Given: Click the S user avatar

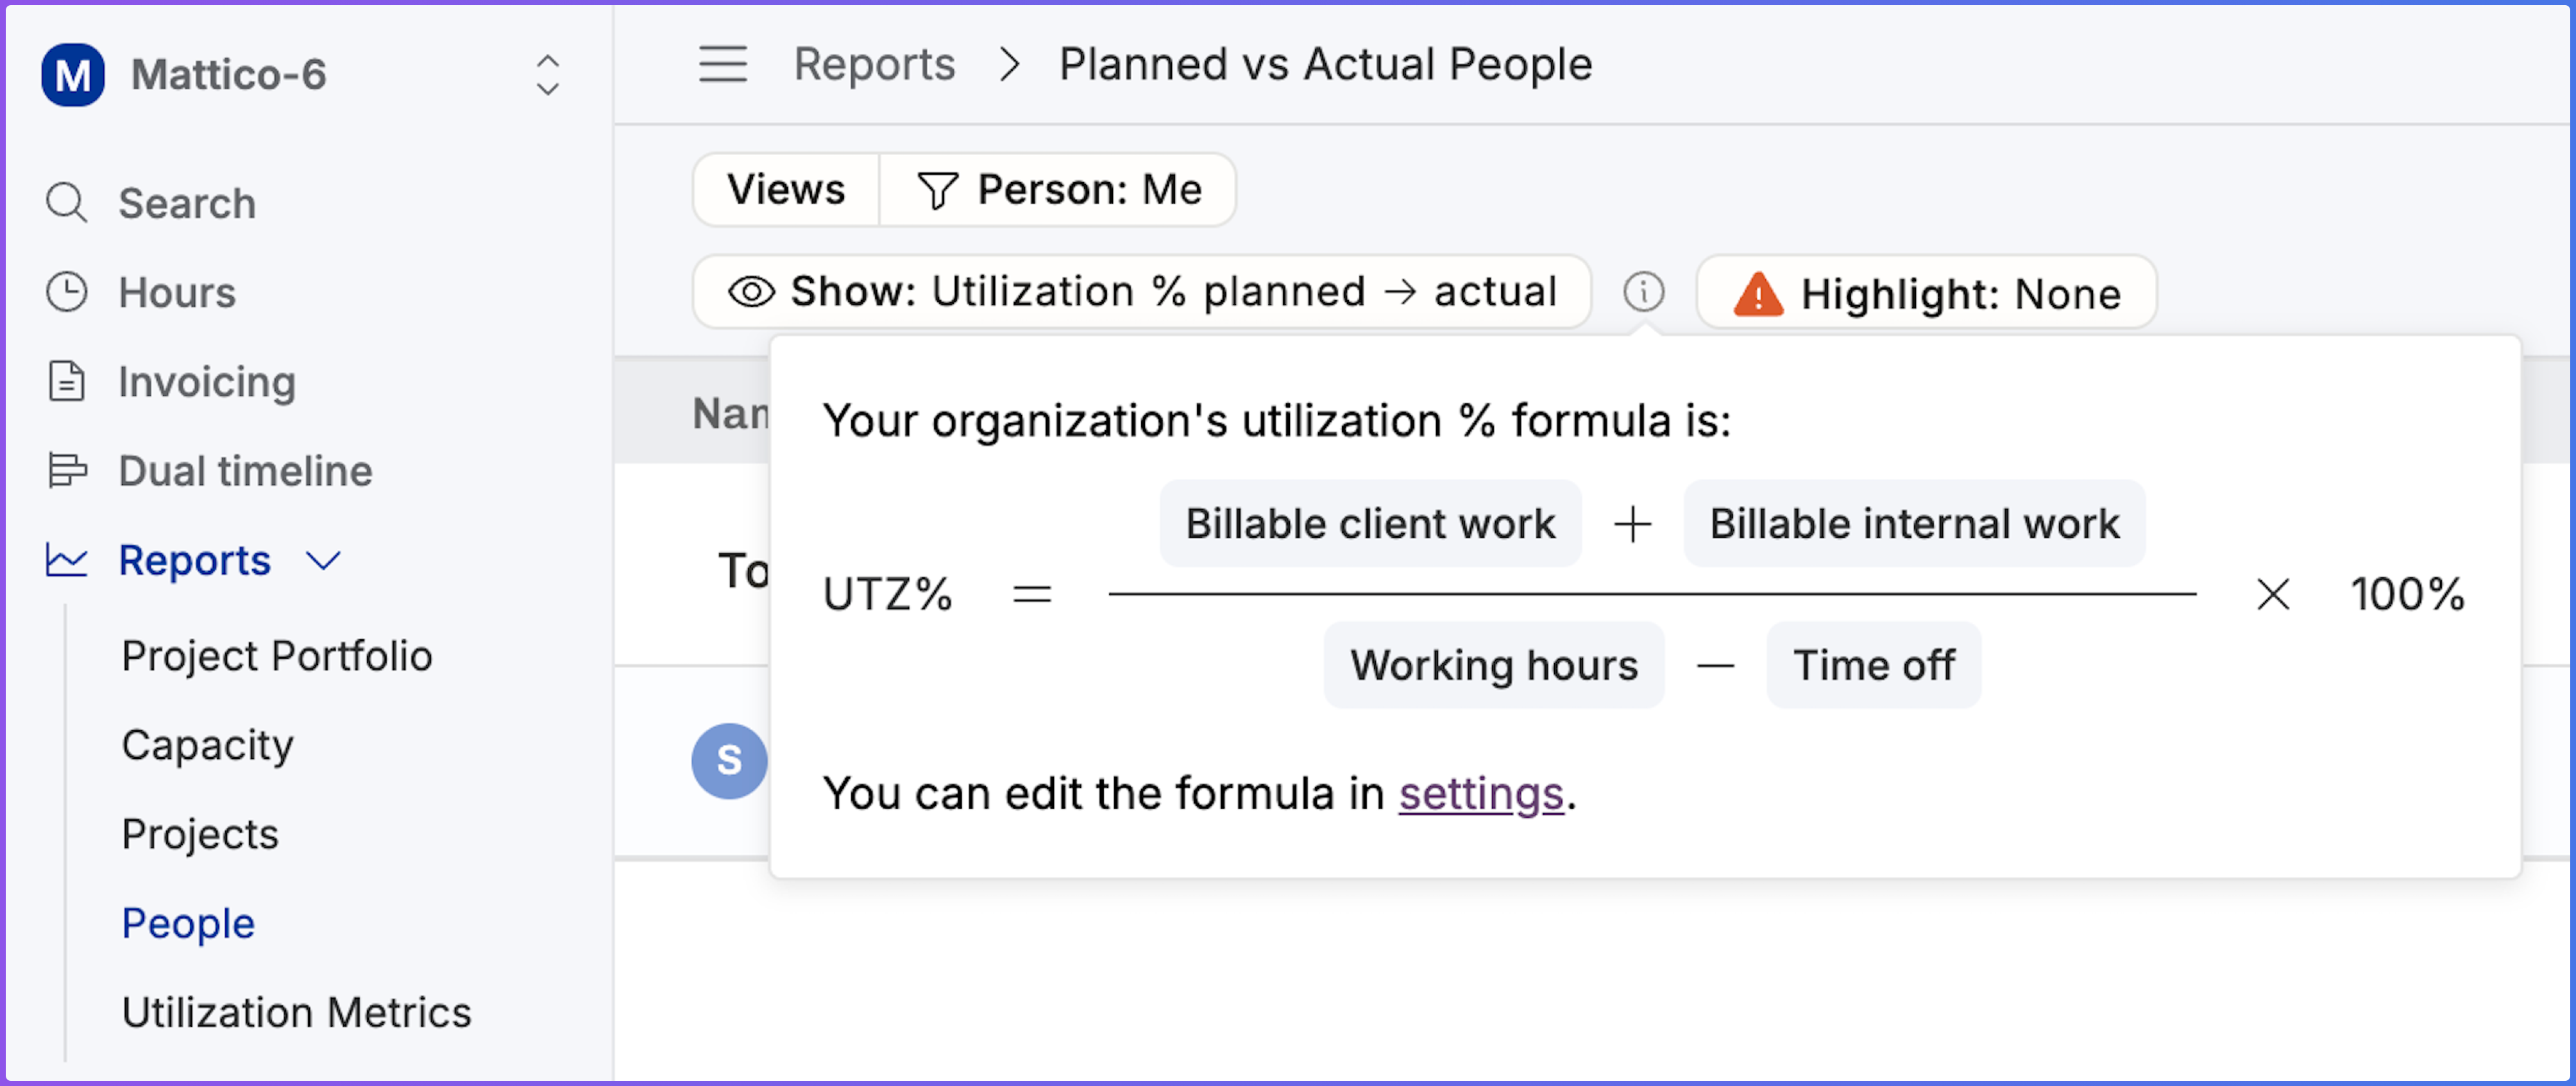Looking at the screenshot, I should pyautogui.click(x=729, y=760).
